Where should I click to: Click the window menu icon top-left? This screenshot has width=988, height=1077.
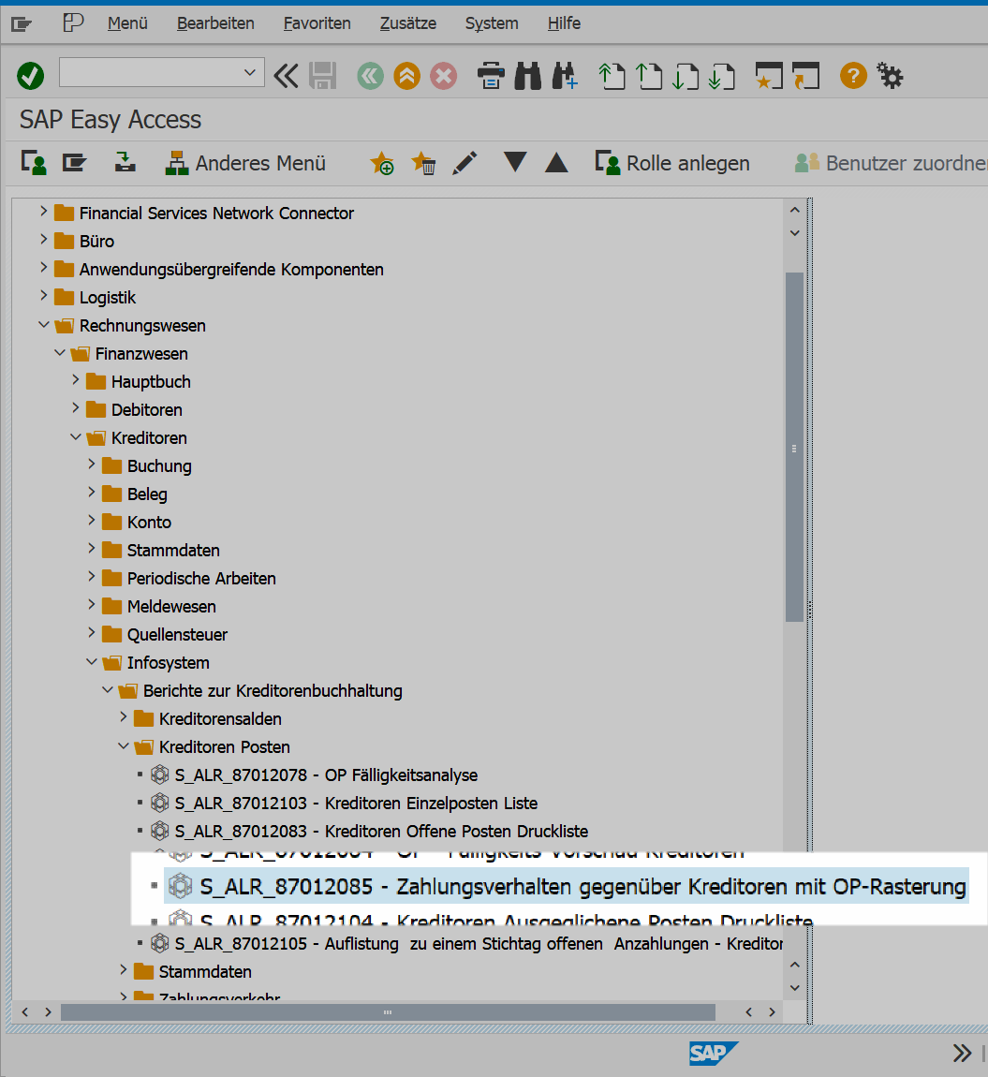click(x=22, y=24)
